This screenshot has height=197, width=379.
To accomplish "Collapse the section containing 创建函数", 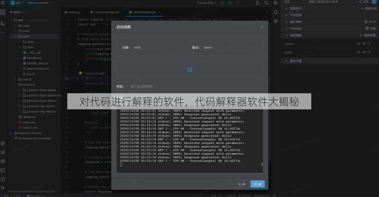I will point(286,35).
